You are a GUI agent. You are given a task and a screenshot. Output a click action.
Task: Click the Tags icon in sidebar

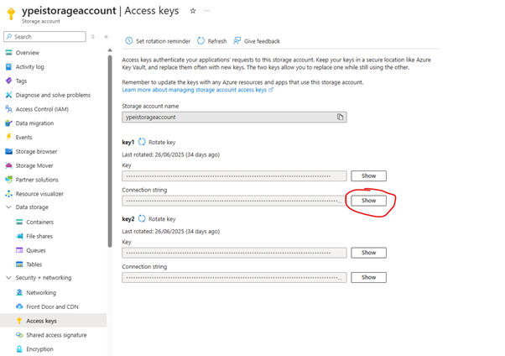[x=8, y=81]
